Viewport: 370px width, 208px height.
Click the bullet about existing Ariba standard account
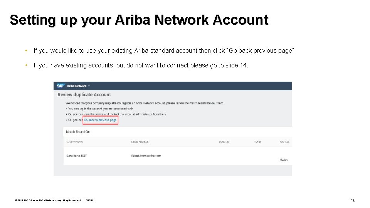[x=165, y=50]
